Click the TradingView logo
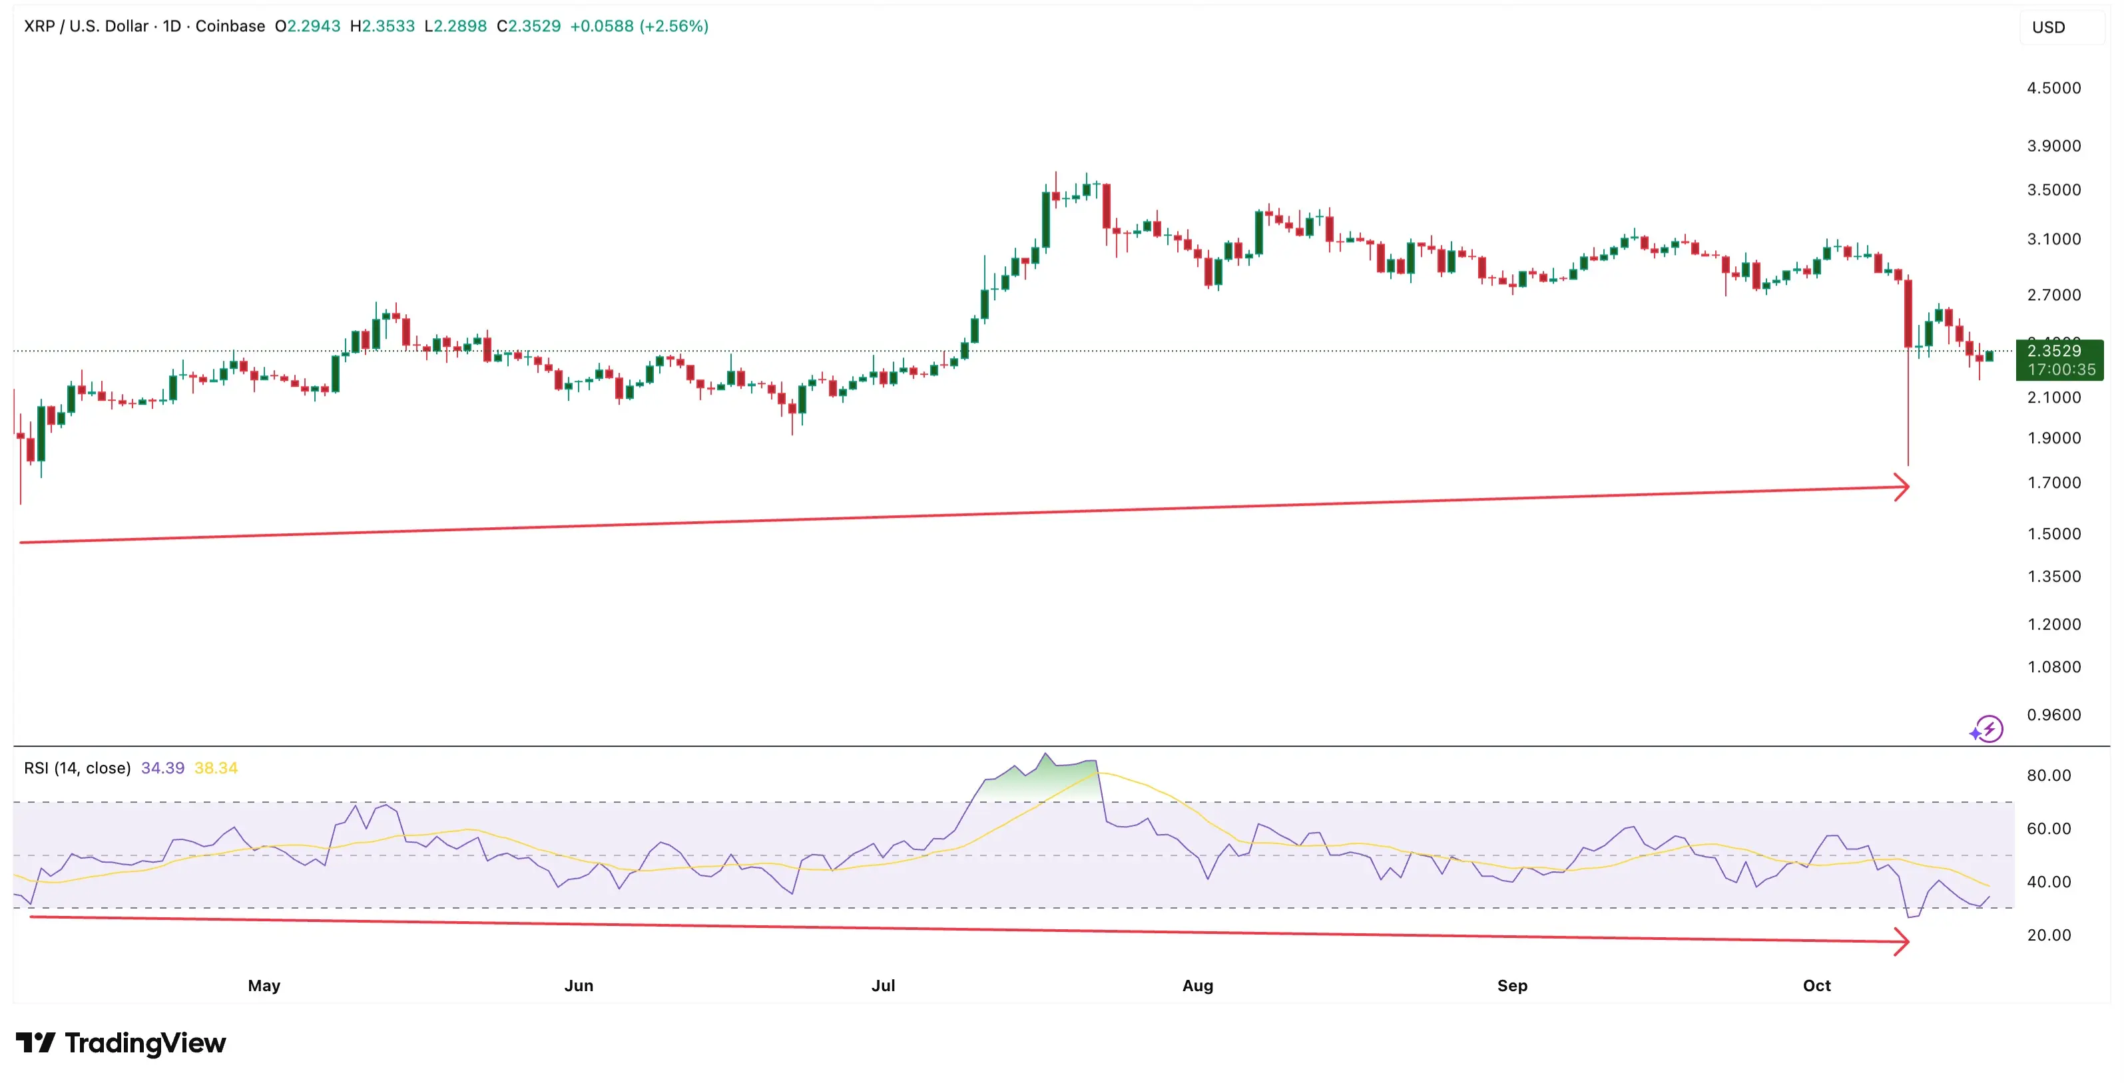 (x=121, y=1042)
